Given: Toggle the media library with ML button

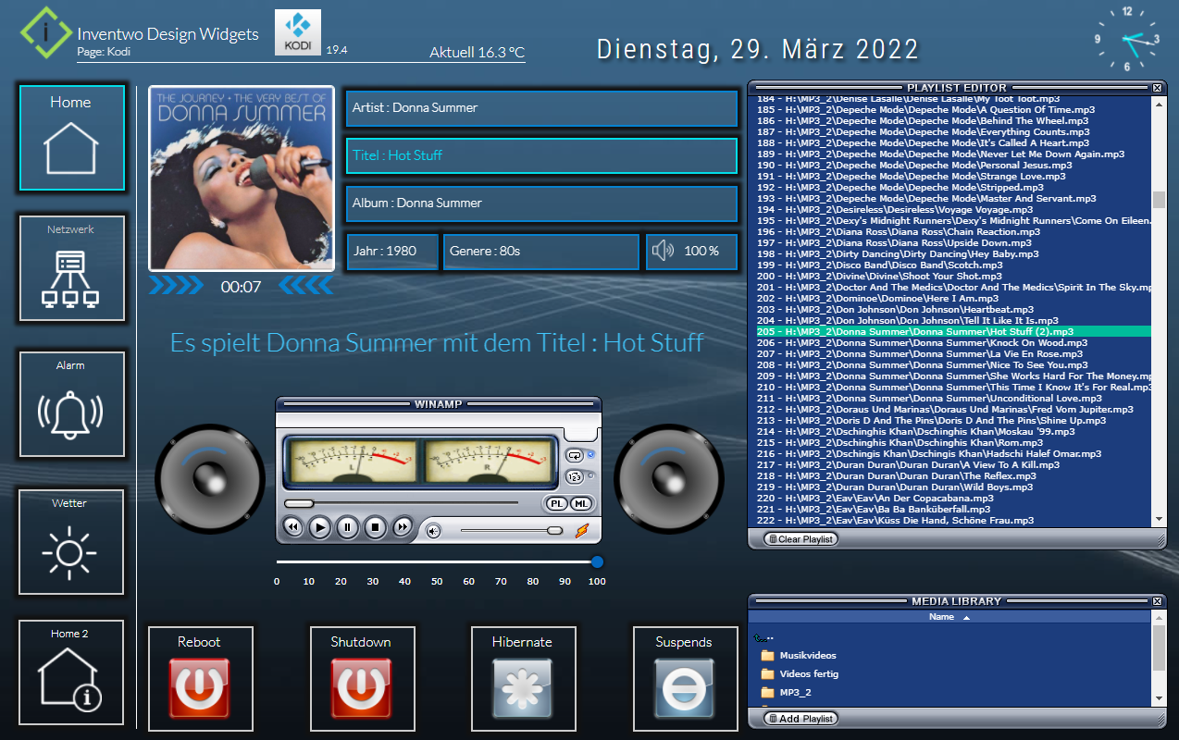Looking at the screenshot, I should coord(580,503).
